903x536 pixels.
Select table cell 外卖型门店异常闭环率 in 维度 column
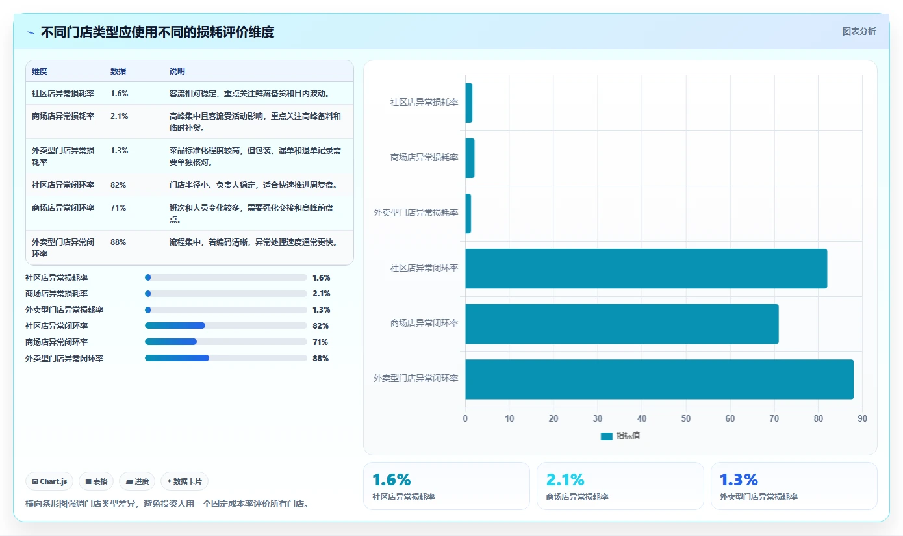coord(63,248)
